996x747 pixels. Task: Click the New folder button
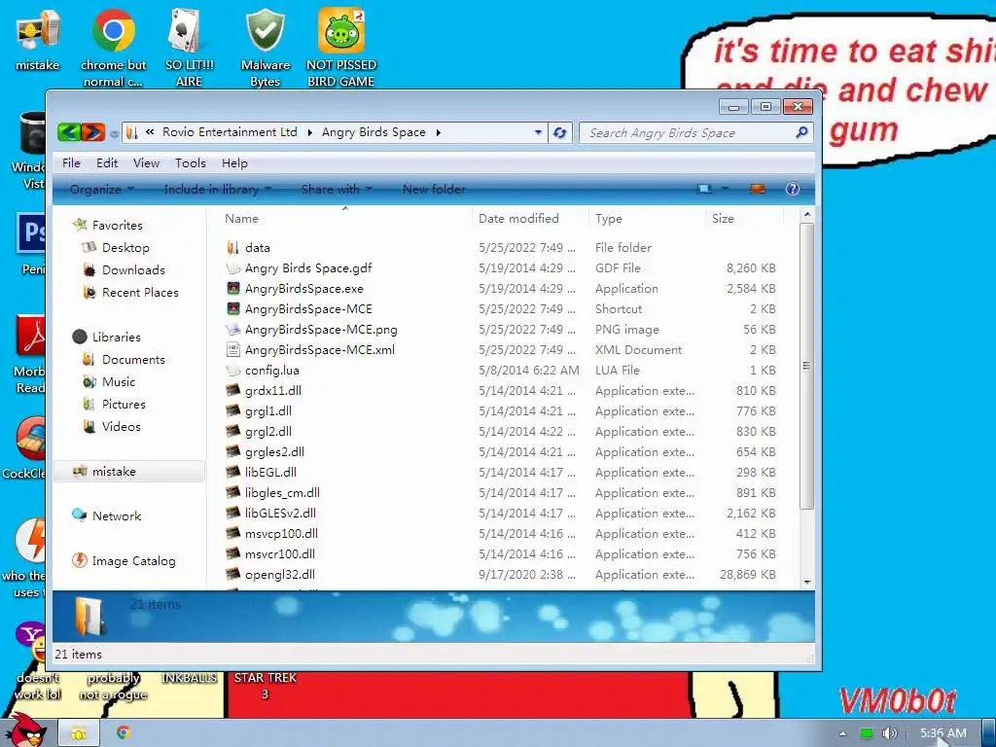(x=434, y=190)
